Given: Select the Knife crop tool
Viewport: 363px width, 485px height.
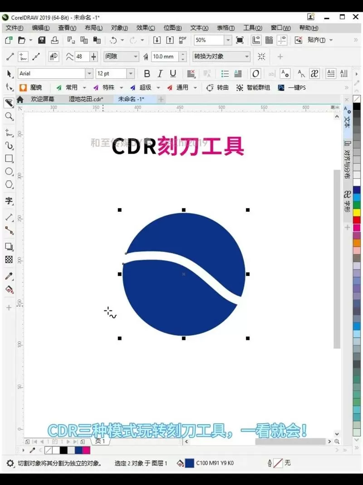Looking at the screenshot, I should point(9,103).
